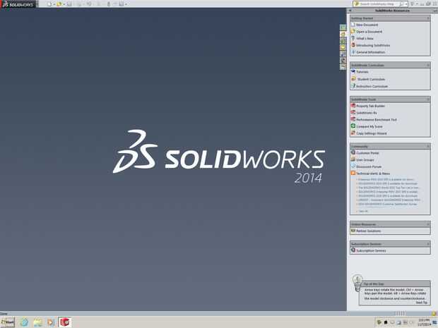The image size is (438, 328).
Task: Open Compare My Score
Action: (x=369, y=127)
